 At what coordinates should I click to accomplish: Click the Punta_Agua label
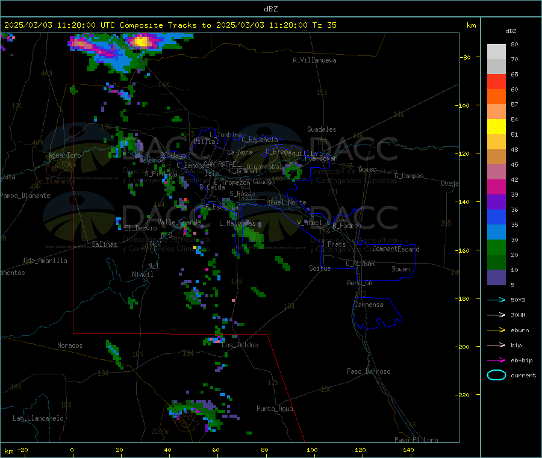click(x=275, y=409)
